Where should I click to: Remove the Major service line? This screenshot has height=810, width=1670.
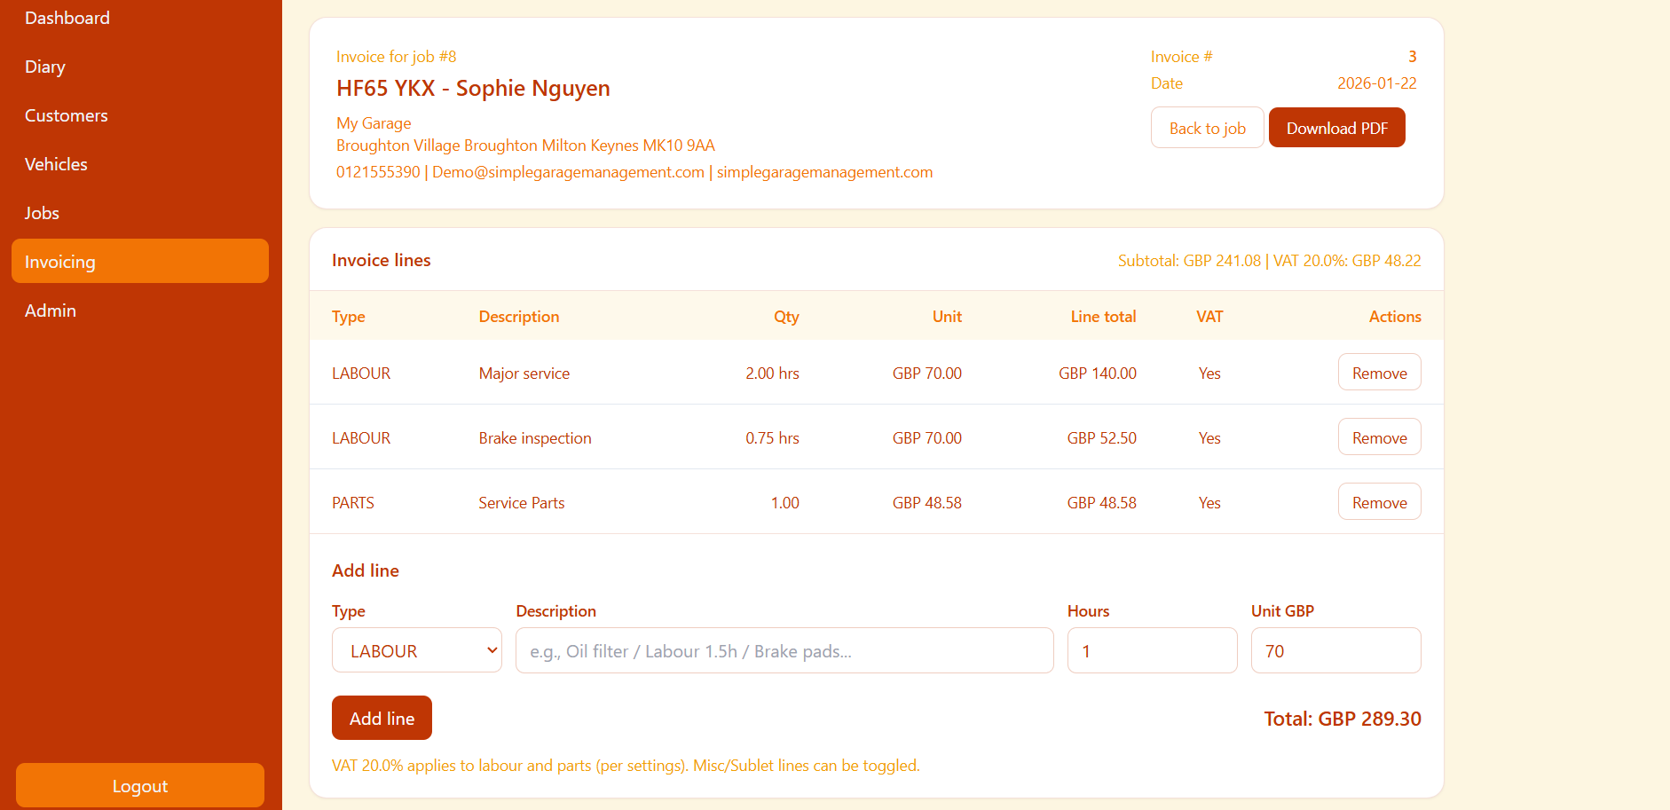click(1379, 373)
